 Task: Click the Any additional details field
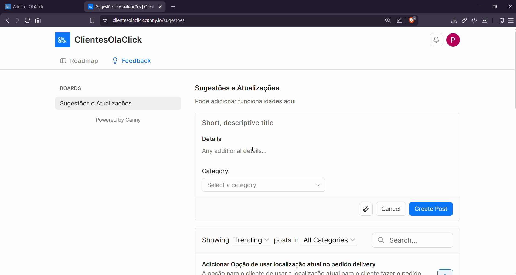pyautogui.click(x=327, y=151)
